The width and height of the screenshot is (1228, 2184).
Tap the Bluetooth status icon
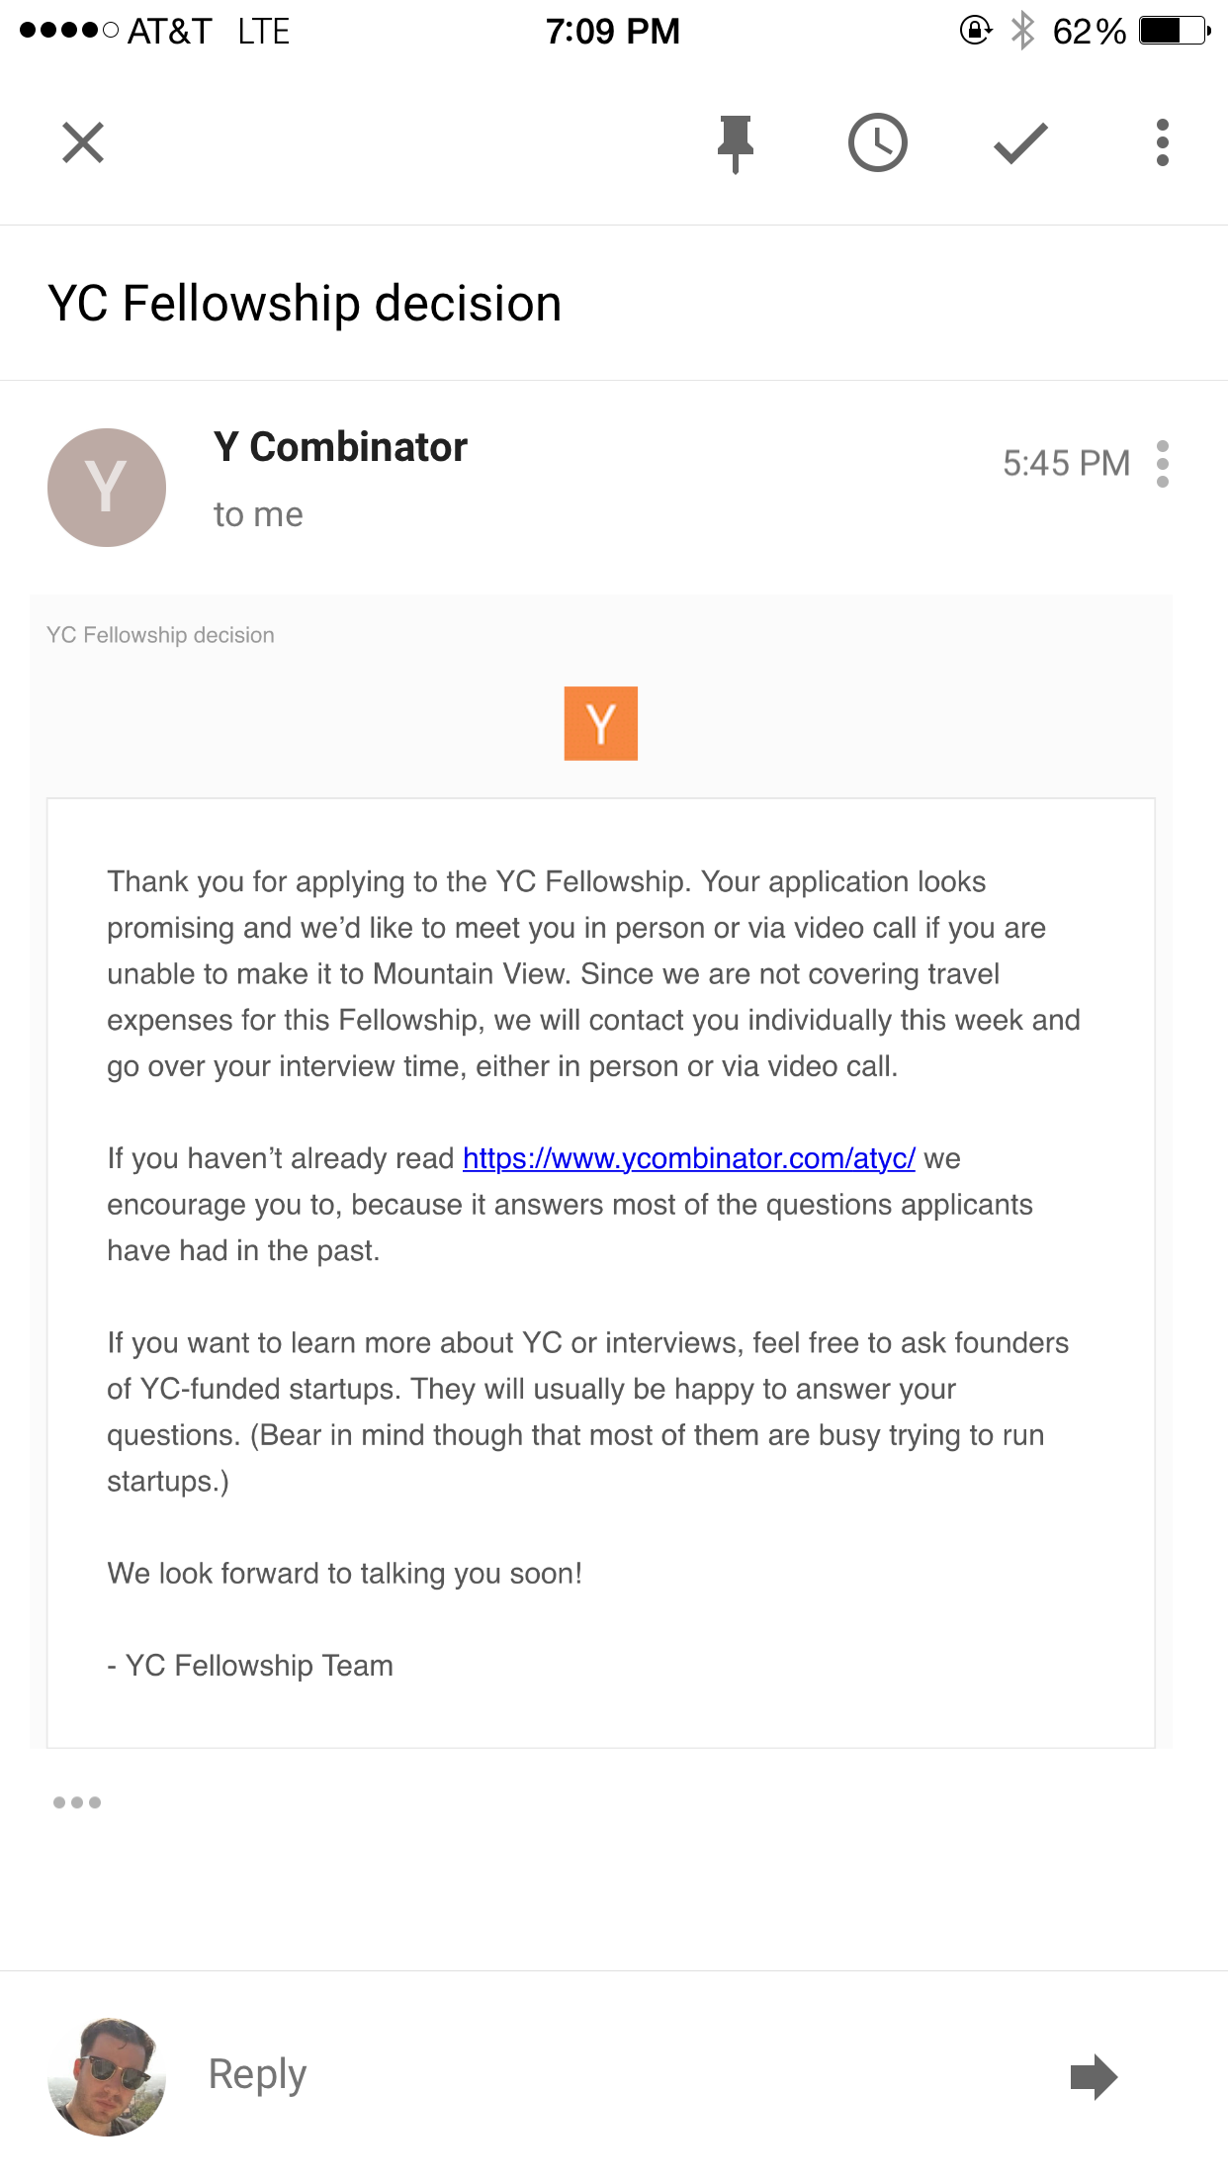pos(1022,32)
